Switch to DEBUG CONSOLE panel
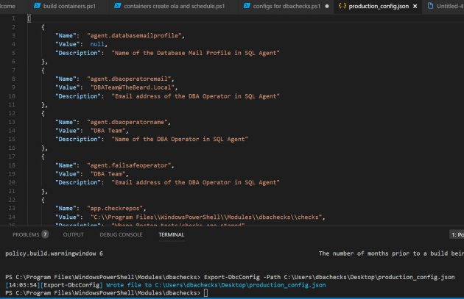The width and height of the screenshot is (464, 299). click(121, 234)
